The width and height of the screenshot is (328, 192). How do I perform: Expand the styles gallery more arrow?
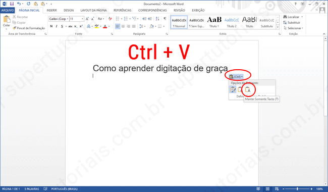tap(278, 27)
